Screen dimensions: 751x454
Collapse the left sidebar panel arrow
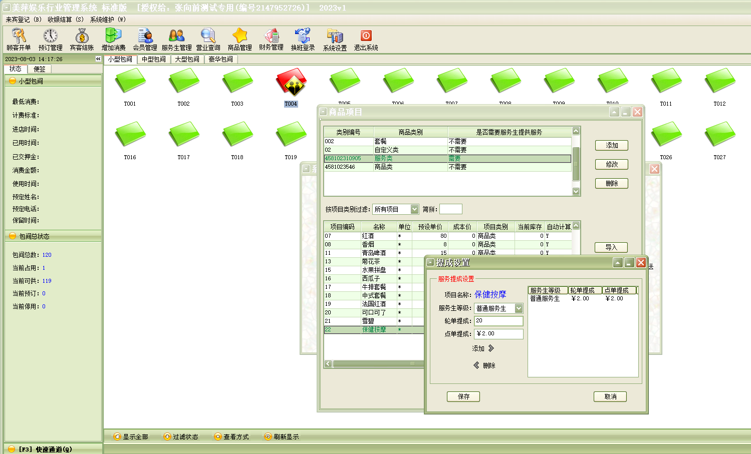[98, 59]
